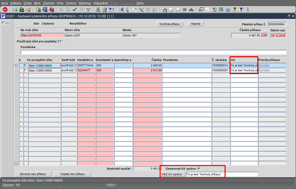Uncheck the 'Generovat AV zprávu' checkbox
Image resolution: width=296 pixels, height=189 pixels.
[199, 168]
